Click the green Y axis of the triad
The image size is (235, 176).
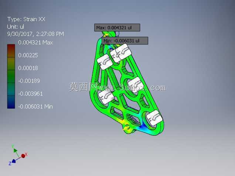tap(15, 150)
